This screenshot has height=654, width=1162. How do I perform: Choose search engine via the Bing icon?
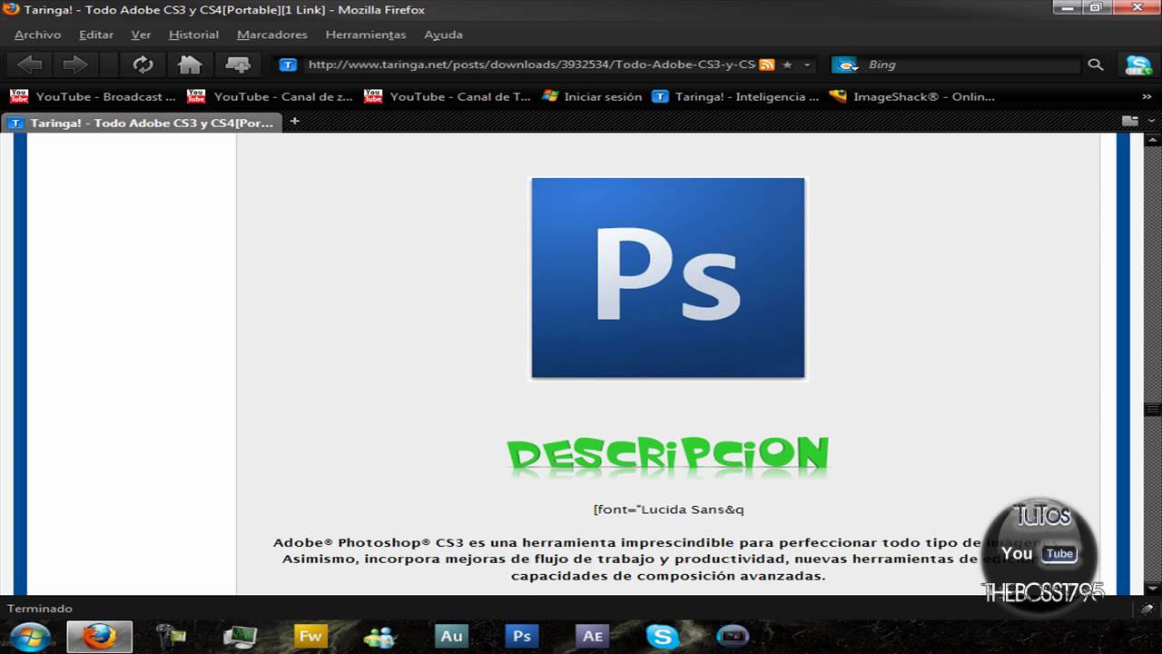pyautogui.click(x=845, y=64)
